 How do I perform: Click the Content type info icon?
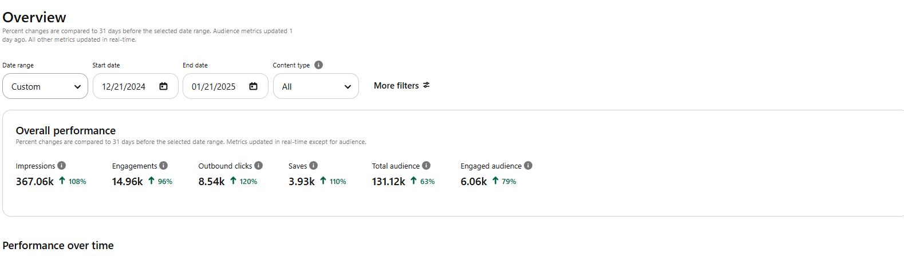click(319, 65)
